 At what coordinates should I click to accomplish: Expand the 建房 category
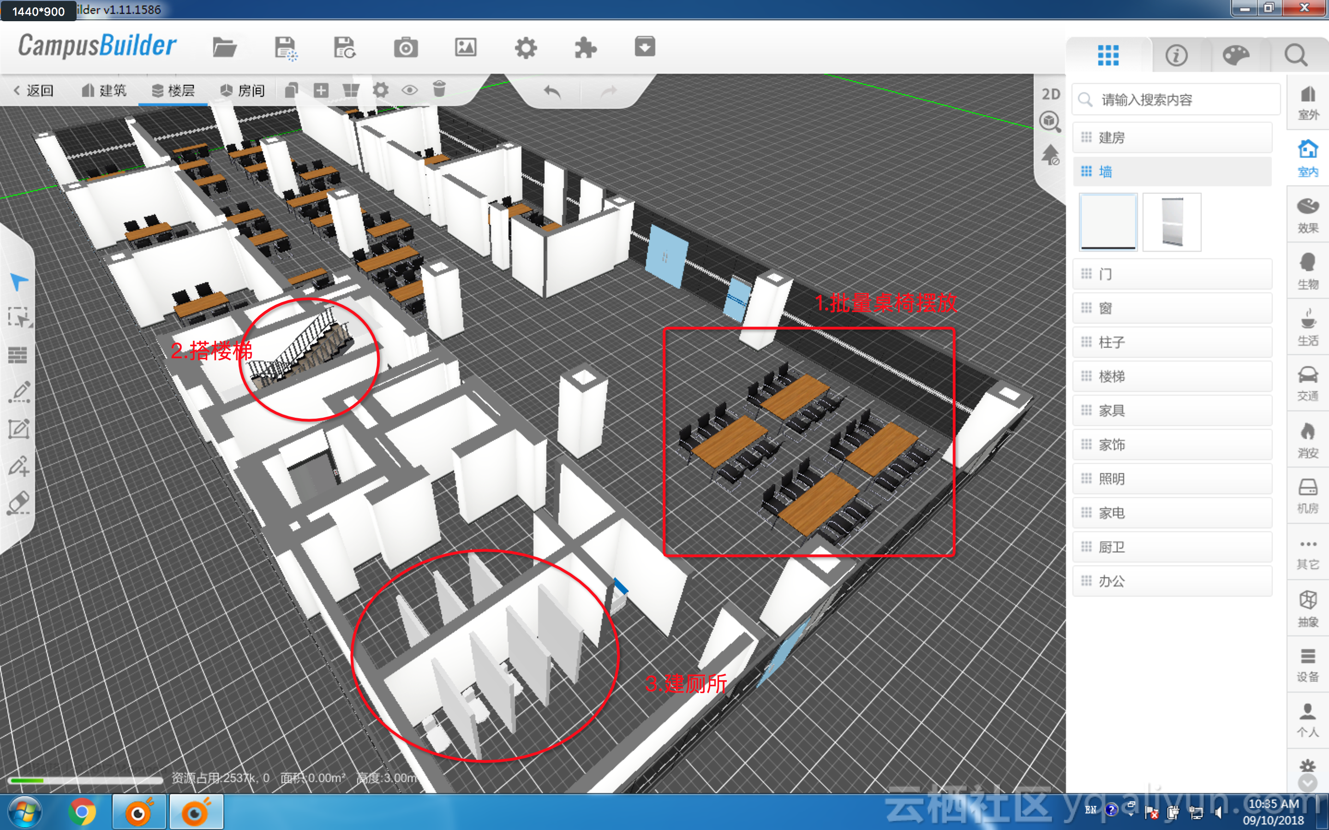pos(1172,137)
